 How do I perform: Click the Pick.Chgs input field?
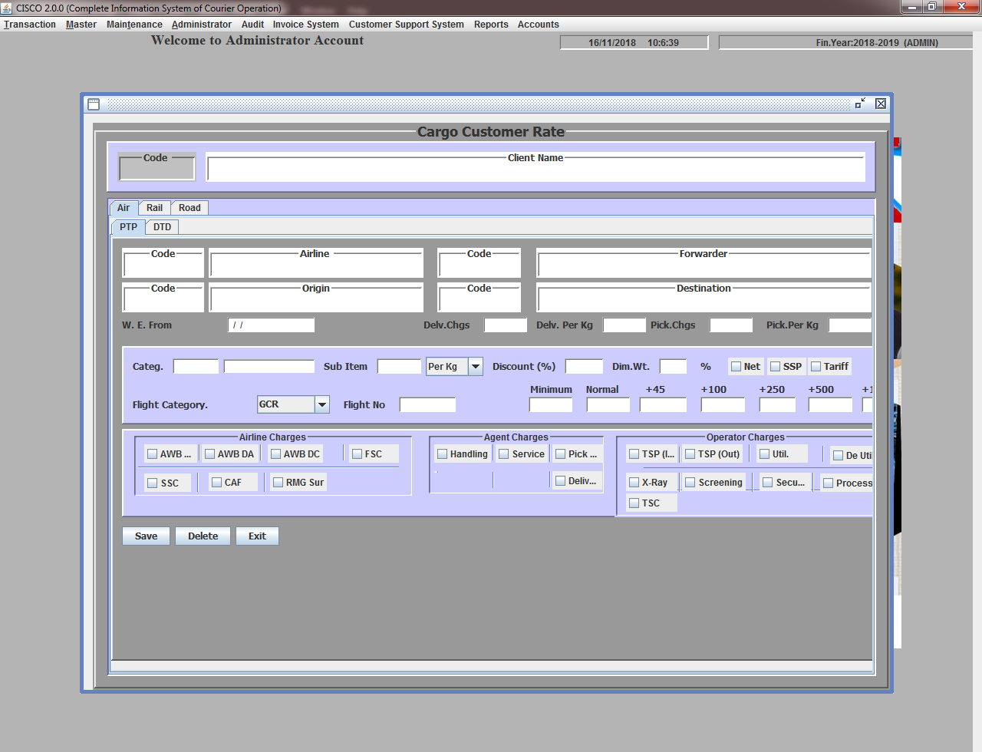coord(731,325)
